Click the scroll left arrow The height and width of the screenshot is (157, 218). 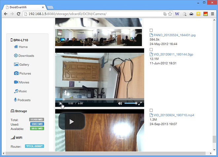4,153
